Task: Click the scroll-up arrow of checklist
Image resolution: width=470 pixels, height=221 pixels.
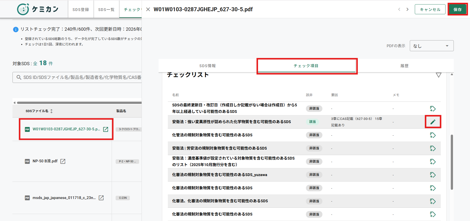Action: 452,74
